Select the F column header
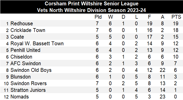Screen dimensions: 183x100 click(149, 17)
